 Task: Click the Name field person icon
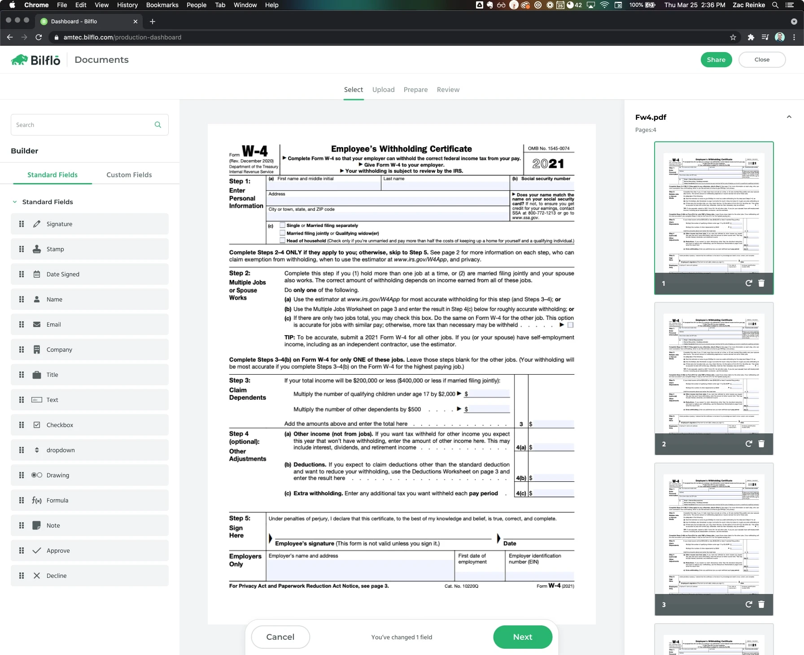tap(37, 299)
